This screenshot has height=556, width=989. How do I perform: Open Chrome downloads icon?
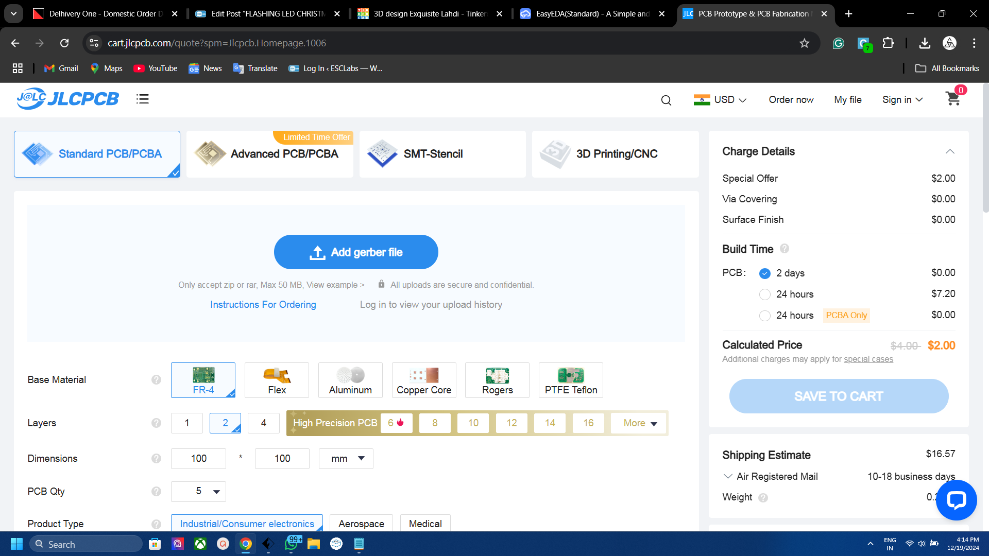[x=925, y=43]
